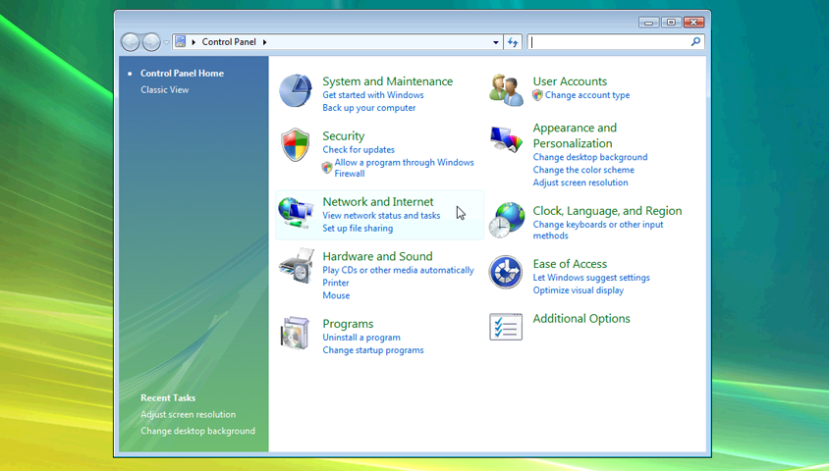Expand the address bar history dropdown
Screen dimensions: 829x471
[496, 42]
